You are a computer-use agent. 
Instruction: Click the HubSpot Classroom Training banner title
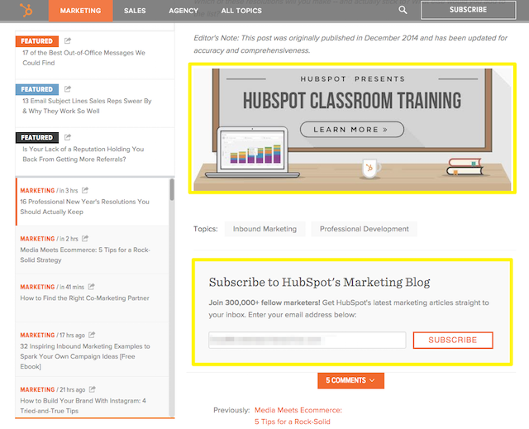[352, 100]
